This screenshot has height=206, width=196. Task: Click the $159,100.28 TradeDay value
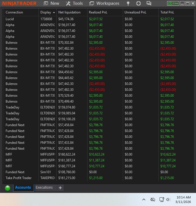click(67, 119)
